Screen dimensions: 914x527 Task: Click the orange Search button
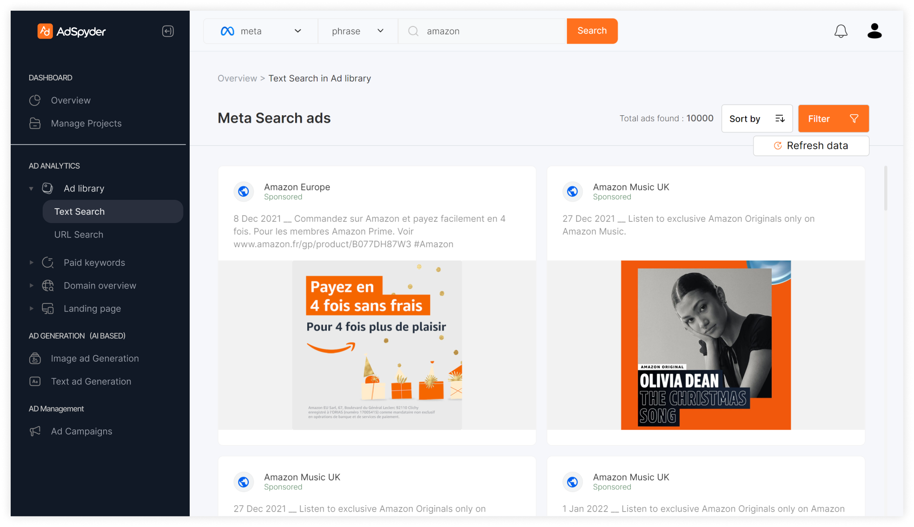pos(592,31)
